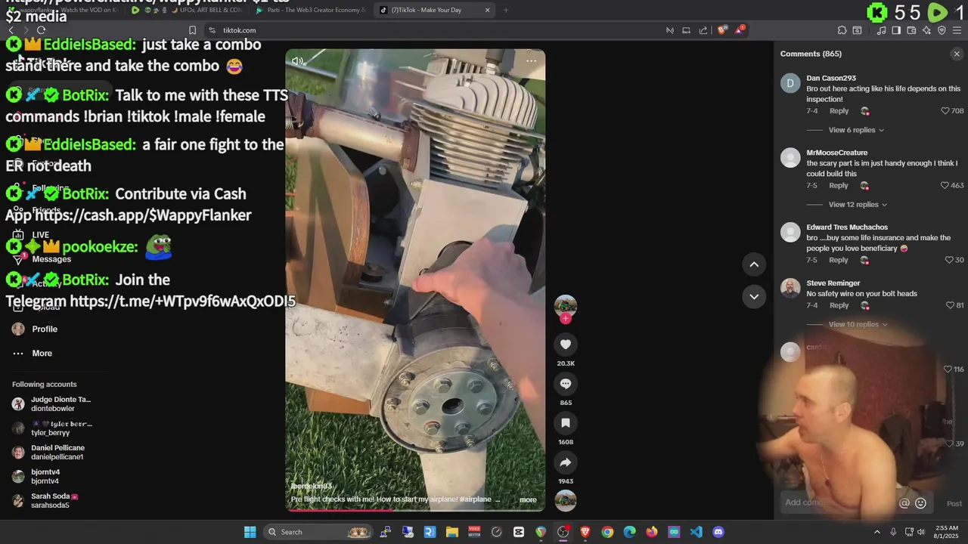Open Dan Cason293's profile avatar
The height and width of the screenshot is (544, 968).
[790, 83]
